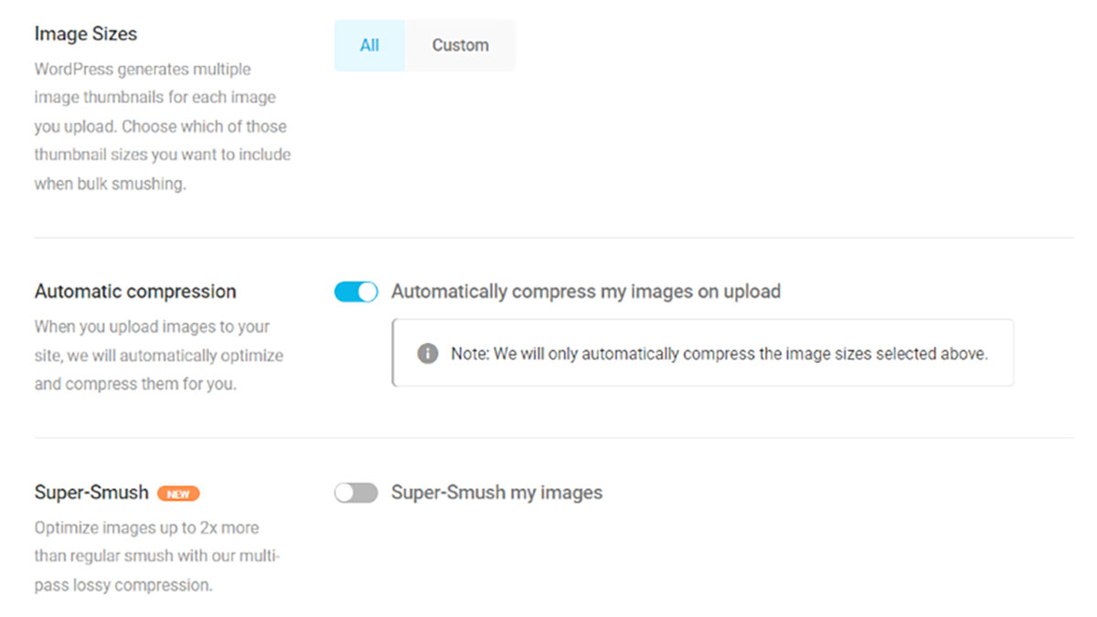1097x617 pixels.
Task: Click the divider line below Image Sizes section
Action: tap(554, 238)
